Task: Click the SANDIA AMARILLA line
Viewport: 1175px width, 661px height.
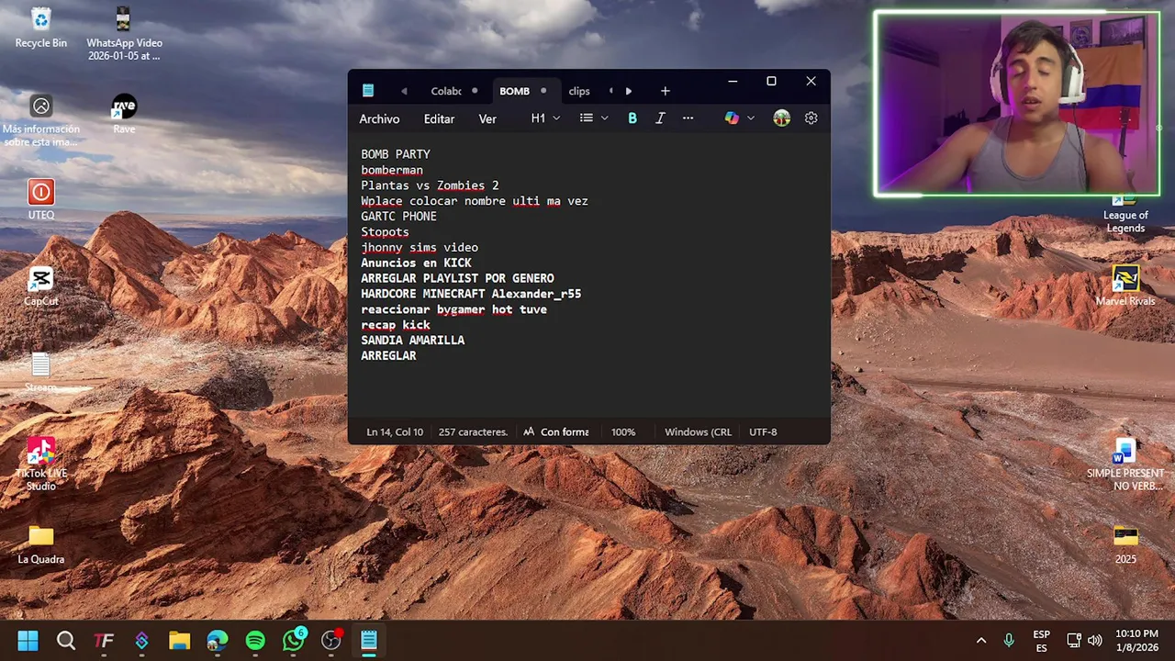Action: tap(412, 341)
